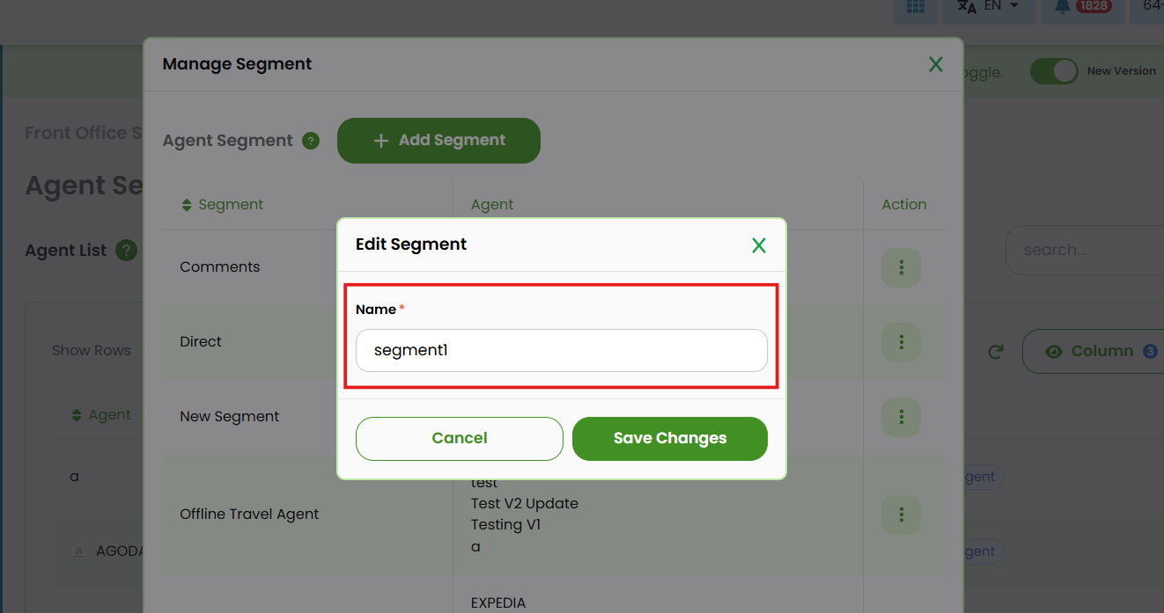Click Cancel in Edit Segment dialog
1164x613 pixels.
click(460, 438)
